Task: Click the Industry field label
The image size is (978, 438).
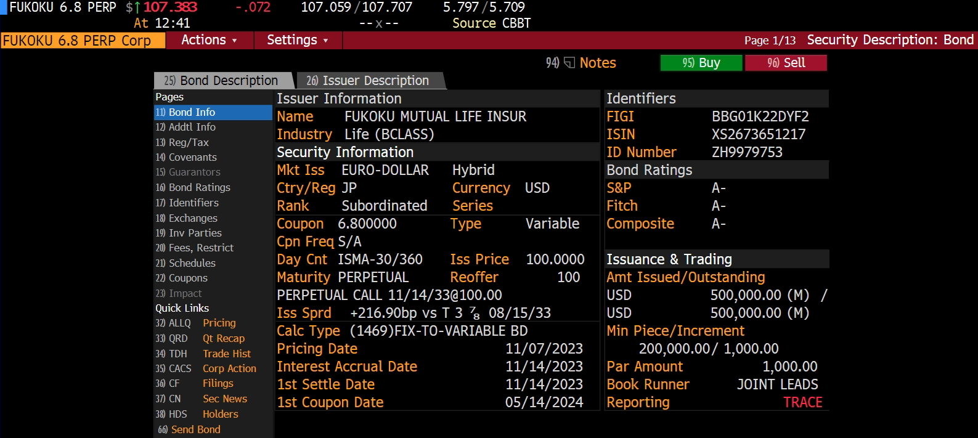Action: point(304,134)
